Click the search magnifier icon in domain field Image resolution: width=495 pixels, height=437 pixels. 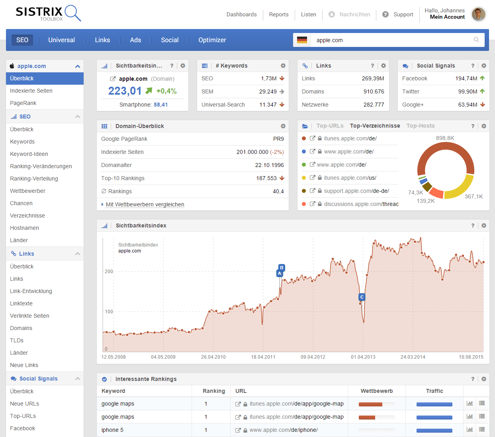pyautogui.click(x=476, y=40)
